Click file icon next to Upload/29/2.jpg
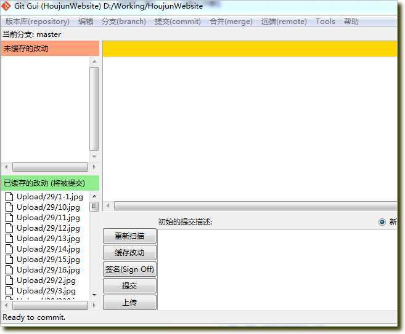Screen dimensions: 405x334 (9, 280)
